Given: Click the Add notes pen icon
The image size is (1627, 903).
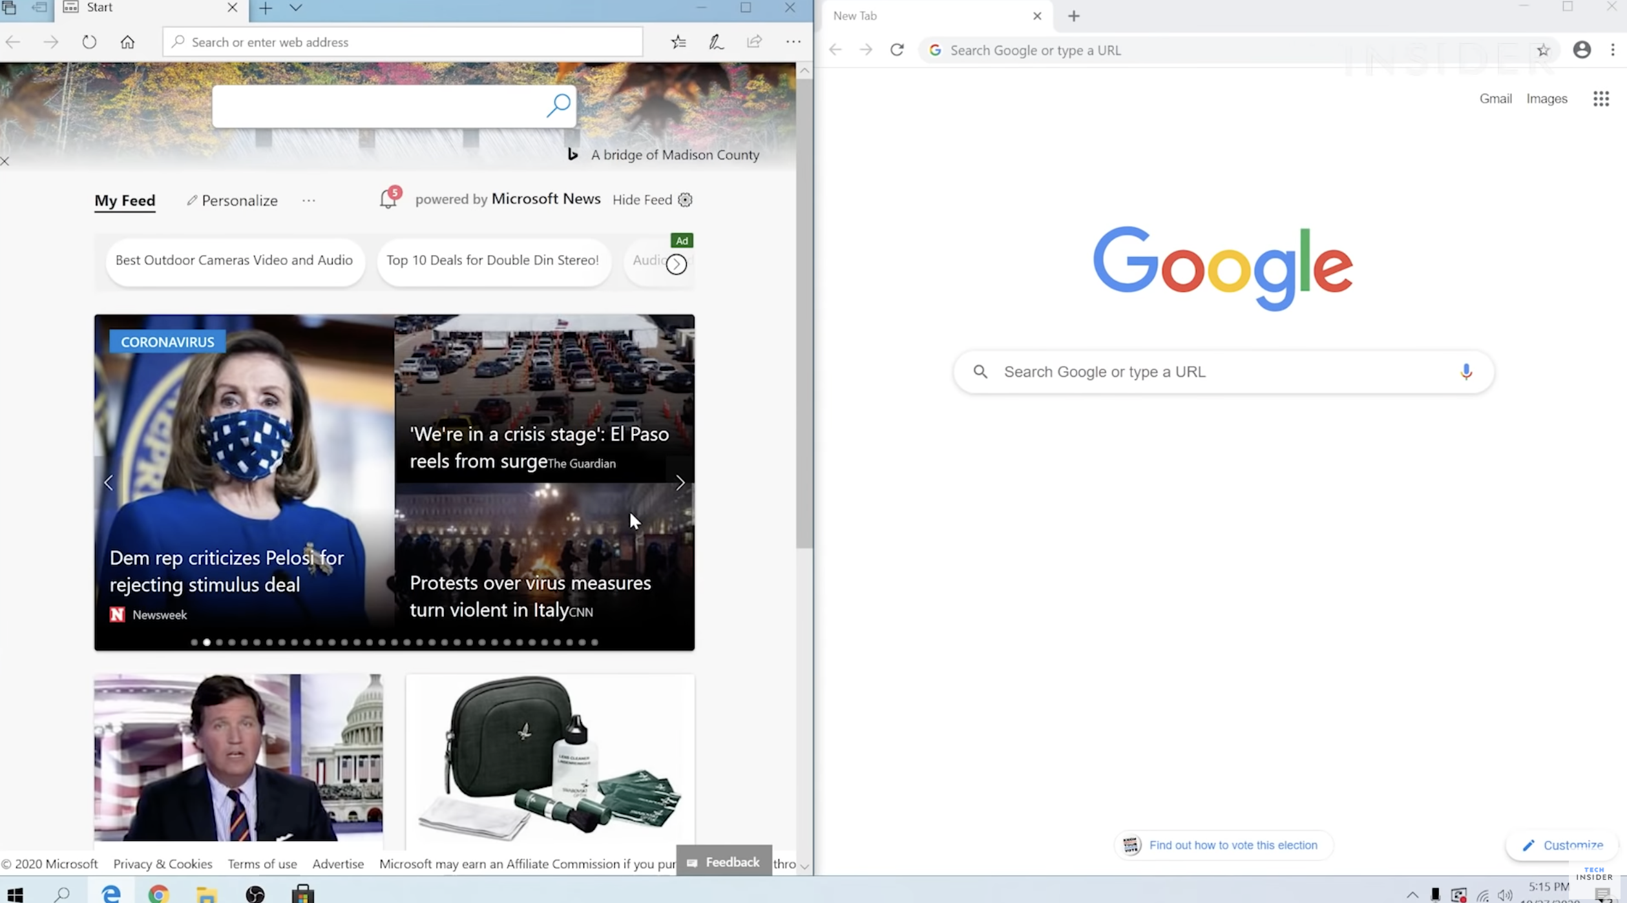Looking at the screenshot, I should coord(716,43).
